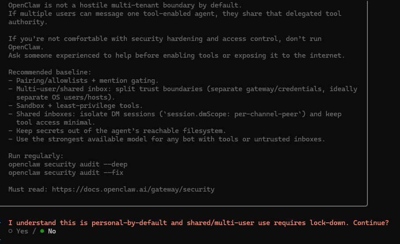This screenshot has width=400, height=244.
Task: Click the 'I understand this is personal-by-default' prompt
Action: coord(198,223)
